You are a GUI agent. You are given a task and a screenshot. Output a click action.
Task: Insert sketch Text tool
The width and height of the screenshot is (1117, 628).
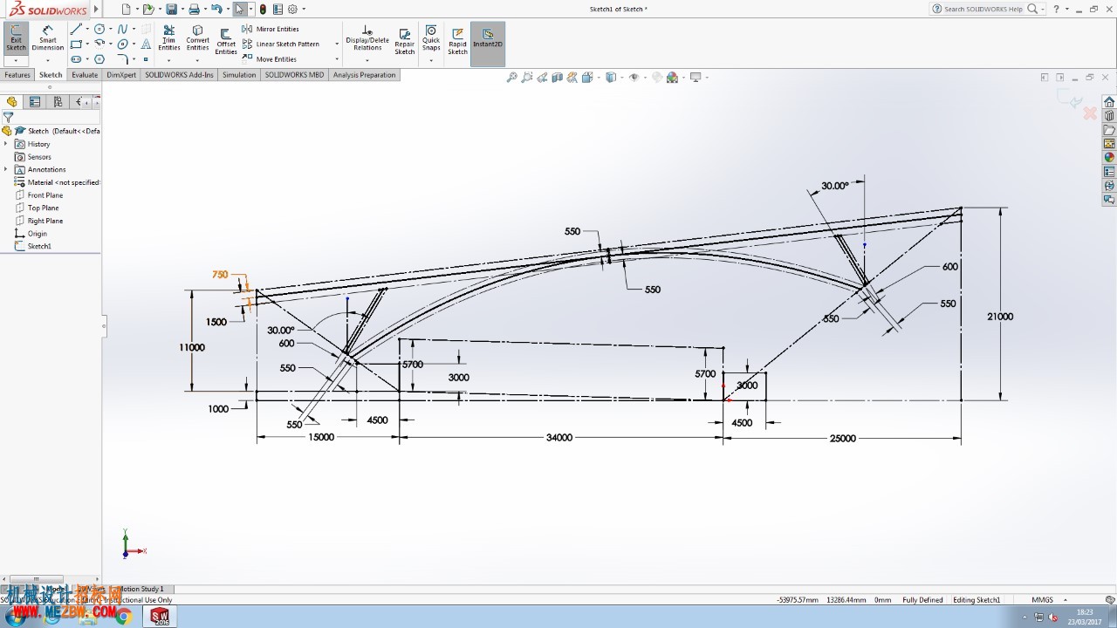click(146, 44)
